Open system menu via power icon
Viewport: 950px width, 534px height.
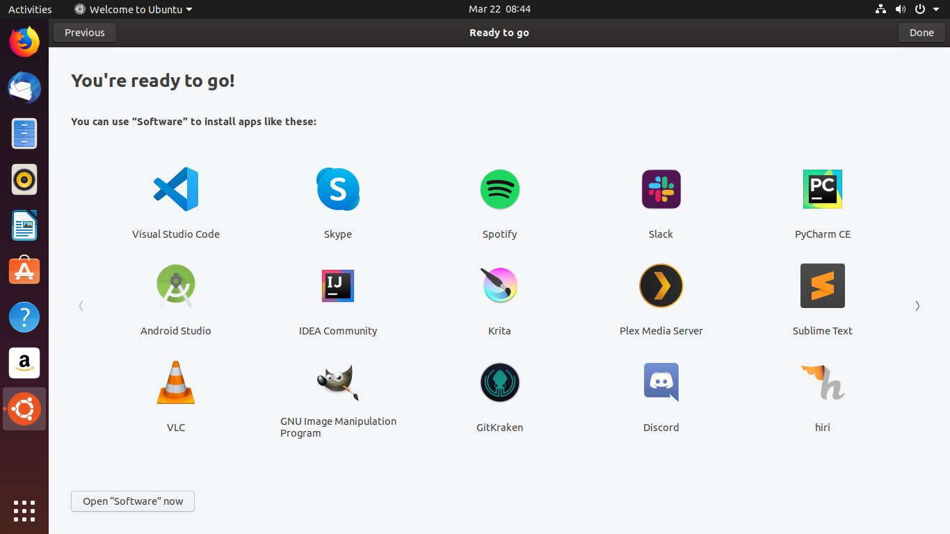(920, 9)
